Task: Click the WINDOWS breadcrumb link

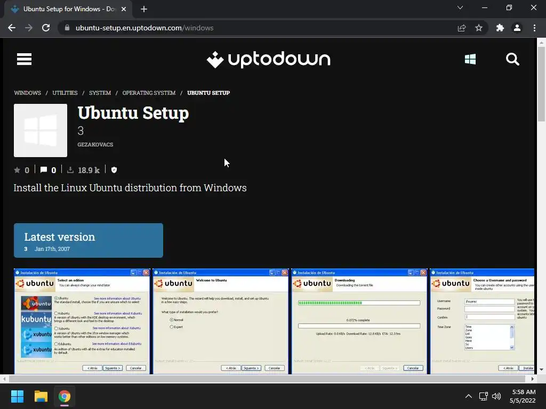Action: click(28, 93)
